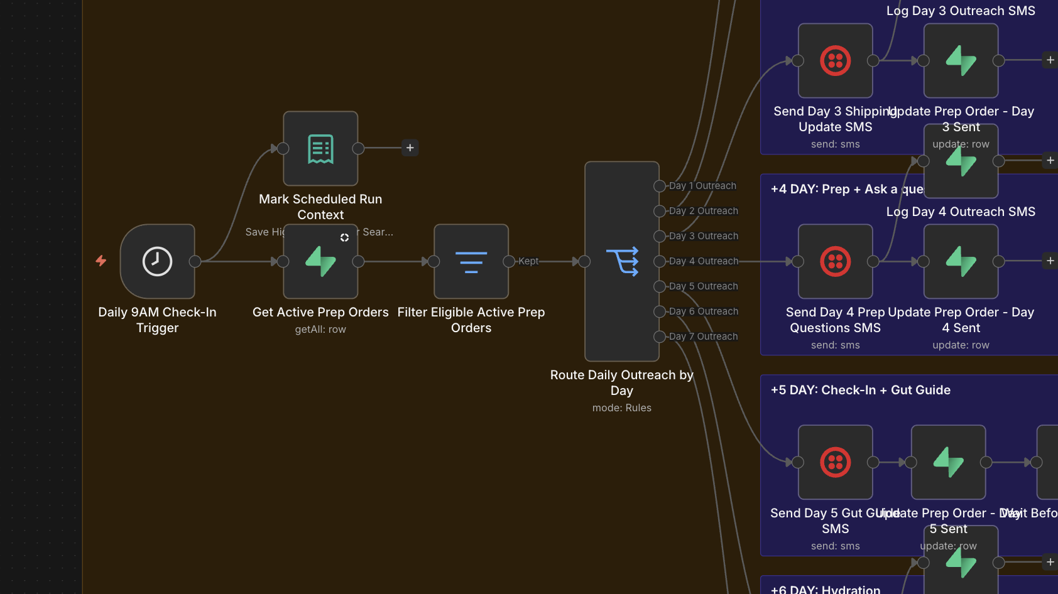Click the 'mode: Rules' subtitle text
The image size is (1058, 594).
pyautogui.click(x=622, y=408)
